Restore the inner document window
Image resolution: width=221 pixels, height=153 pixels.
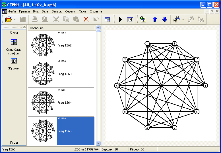coord(212,11)
